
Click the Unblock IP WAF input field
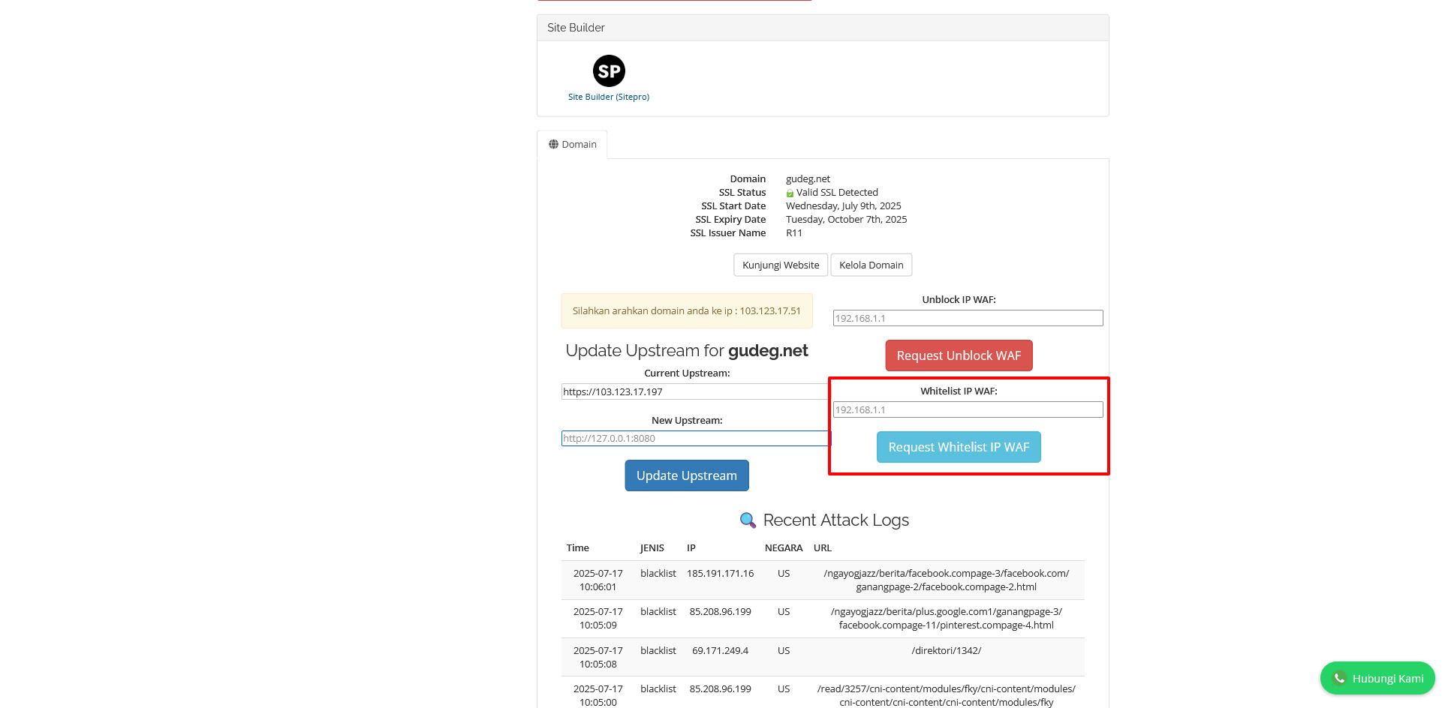968,317
